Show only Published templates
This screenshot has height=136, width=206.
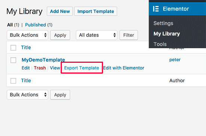(x=36, y=25)
